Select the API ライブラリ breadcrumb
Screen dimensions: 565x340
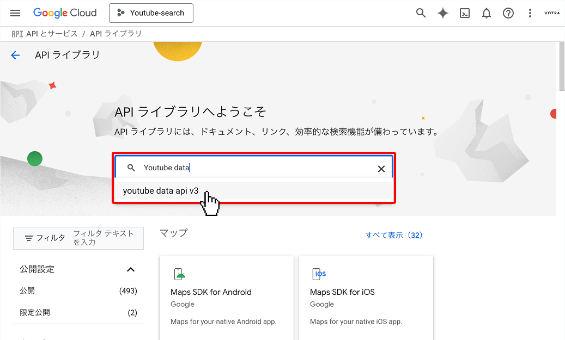[x=116, y=34]
